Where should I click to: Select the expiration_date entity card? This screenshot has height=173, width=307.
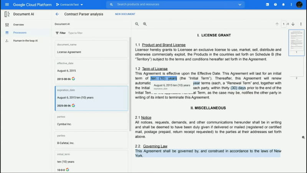click(x=91, y=98)
